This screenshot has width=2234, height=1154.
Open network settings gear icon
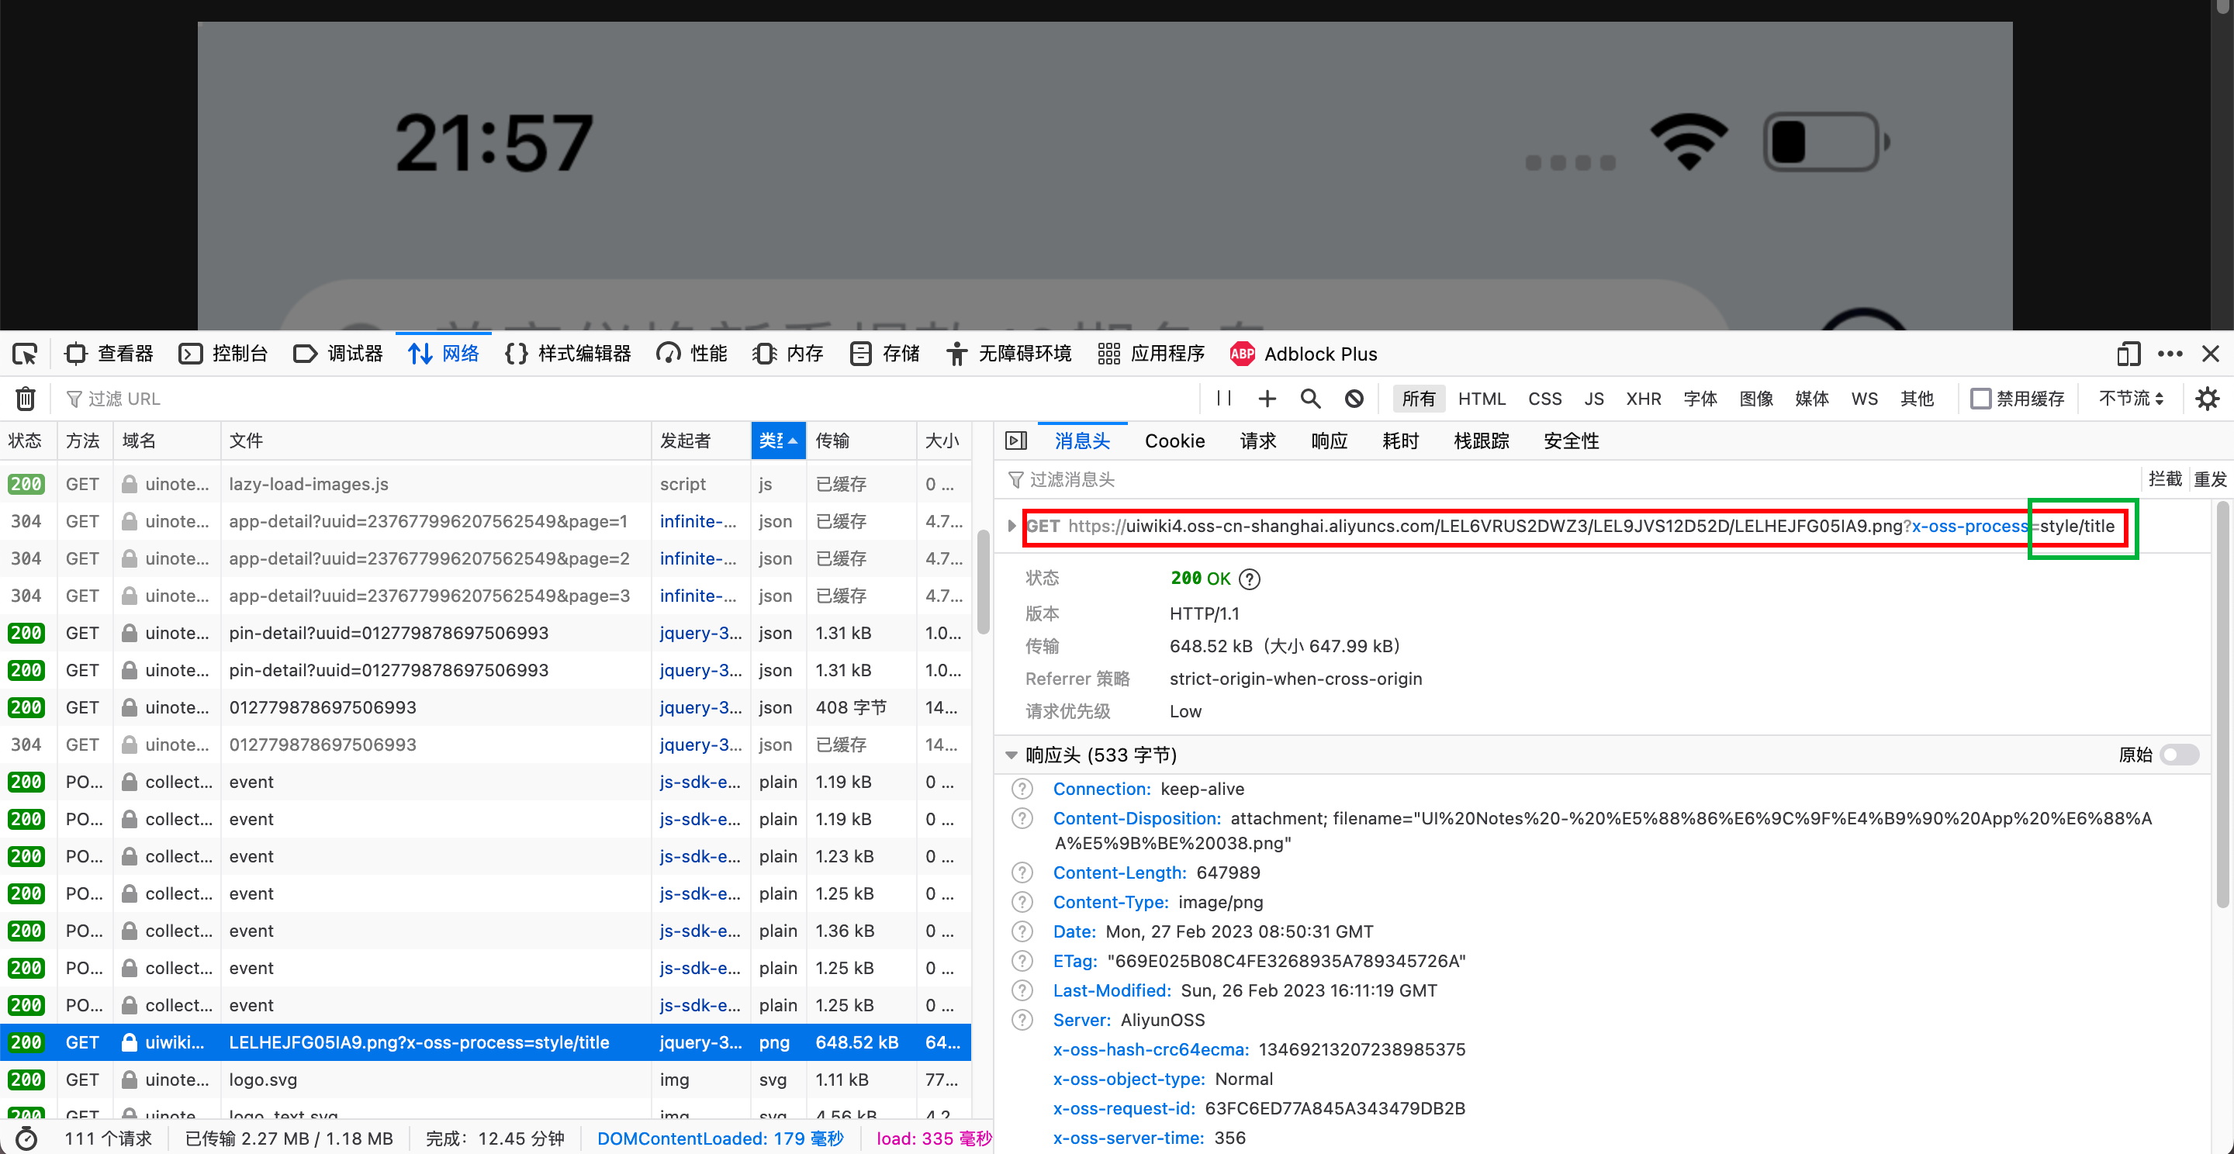coord(2206,399)
